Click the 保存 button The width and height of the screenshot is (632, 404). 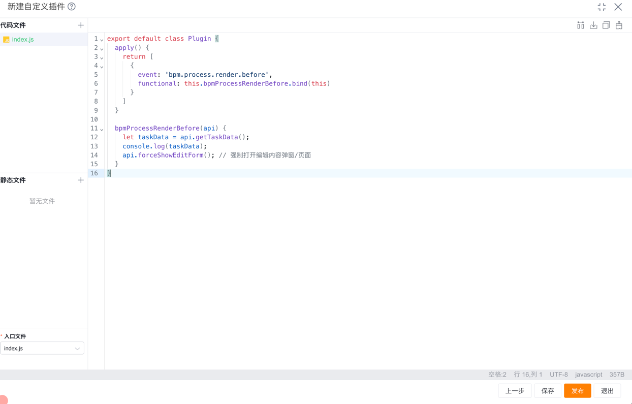pyautogui.click(x=548, y=391)
